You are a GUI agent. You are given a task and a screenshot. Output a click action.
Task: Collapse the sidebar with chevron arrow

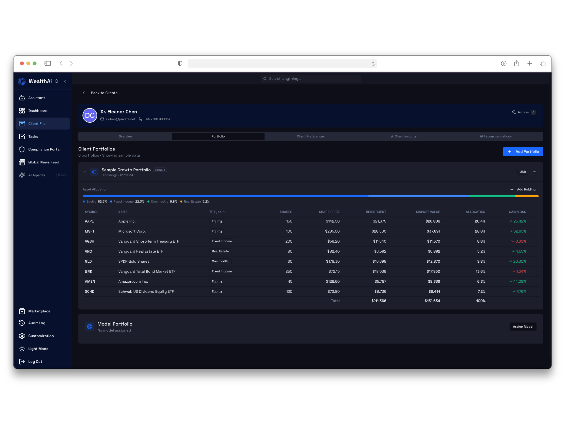(65, 81)
